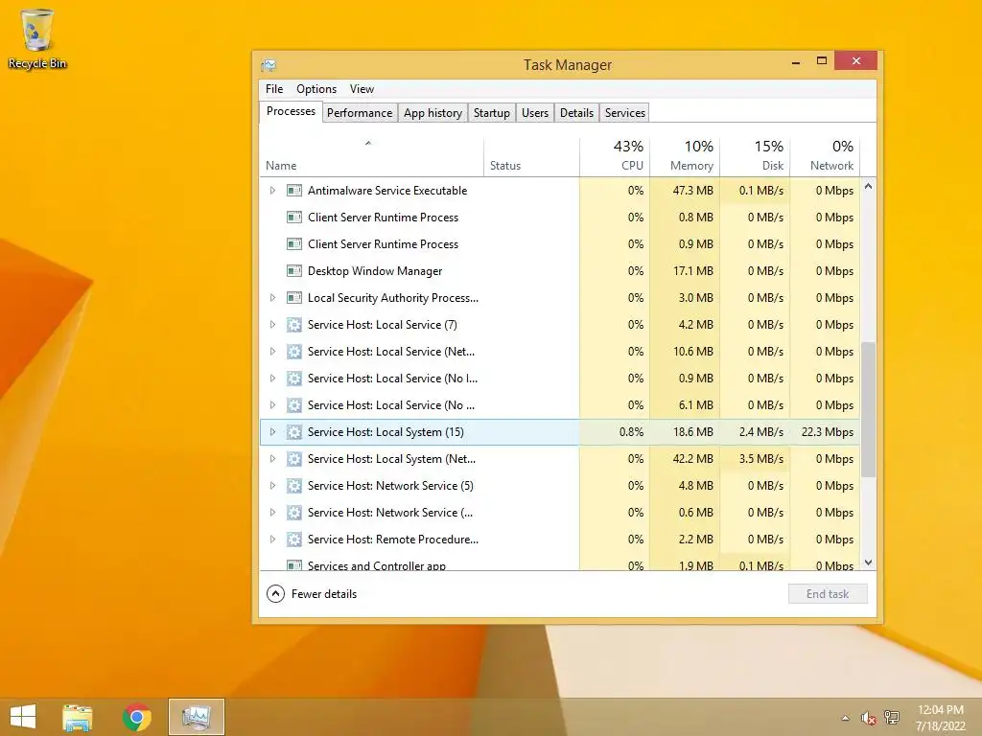
Task: Click the Services and Controller app icon
Action: 293,565
